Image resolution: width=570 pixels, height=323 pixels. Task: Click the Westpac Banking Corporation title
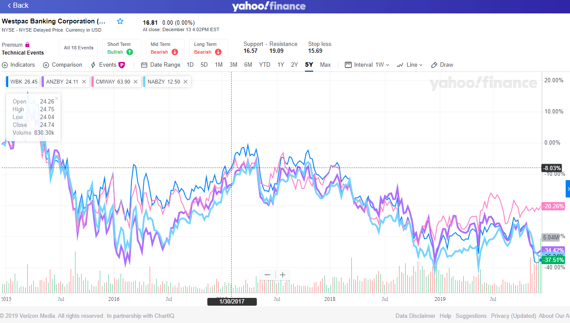click(53, 21)
